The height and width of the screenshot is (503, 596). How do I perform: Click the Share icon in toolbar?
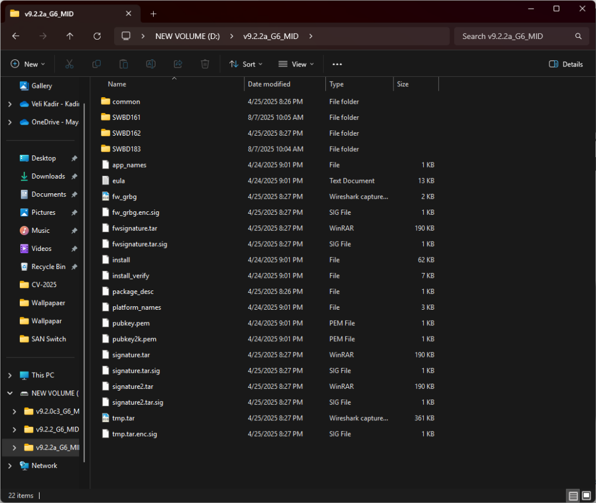point(178,64)
